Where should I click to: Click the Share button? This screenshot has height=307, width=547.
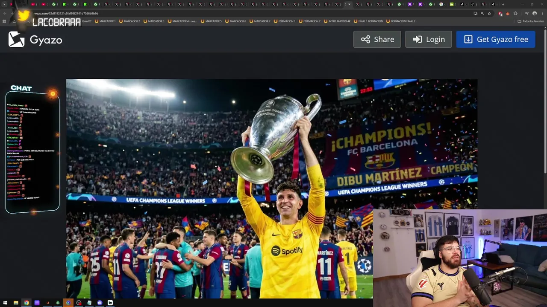point(377,39)
